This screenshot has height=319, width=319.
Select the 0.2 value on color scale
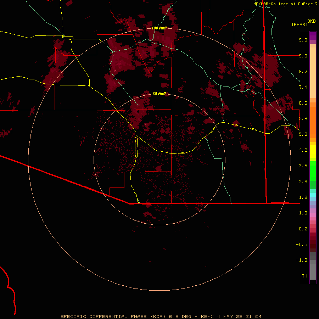pyautogui.click(x=303, y=229)
